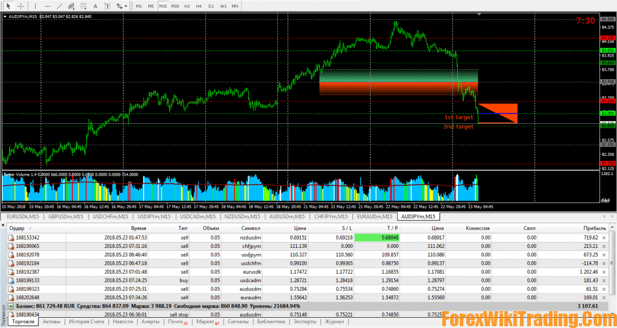Activate the crosshair tool
617x328 pixels.
click(20, 6)
